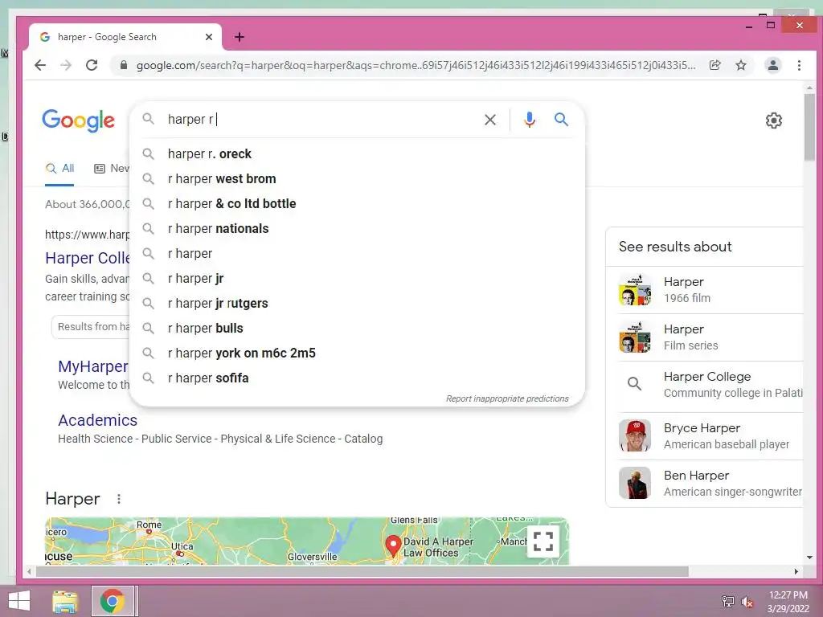Clear the search box with X icon
This screenshot has width=823, height=617.
click(x=490, y=120)
